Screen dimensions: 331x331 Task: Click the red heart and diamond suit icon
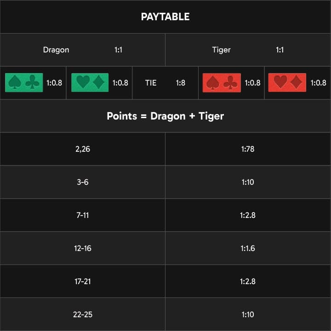click(x=287, y=83)
